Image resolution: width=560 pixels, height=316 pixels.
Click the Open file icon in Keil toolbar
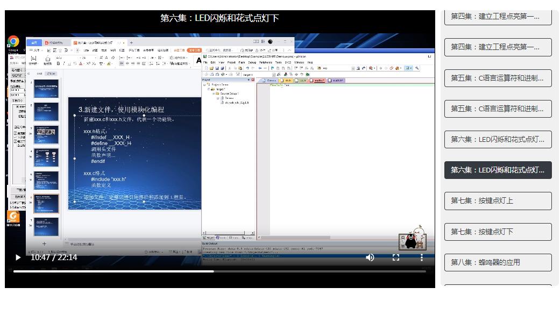coord(211,68)
